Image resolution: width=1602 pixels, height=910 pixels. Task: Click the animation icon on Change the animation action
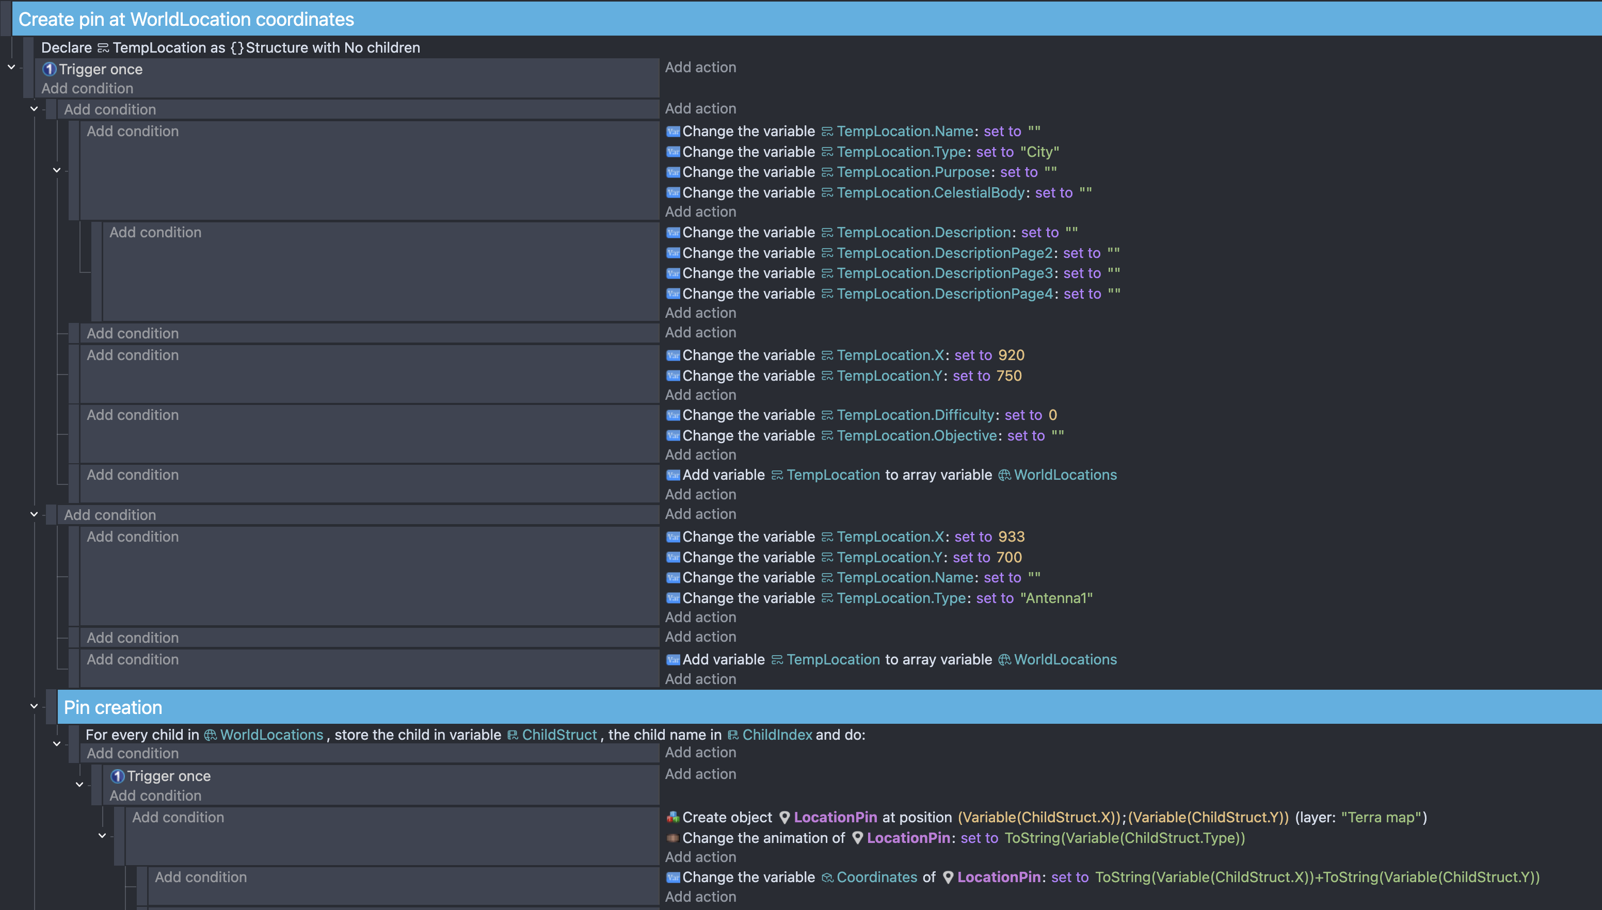click(673, 838)
